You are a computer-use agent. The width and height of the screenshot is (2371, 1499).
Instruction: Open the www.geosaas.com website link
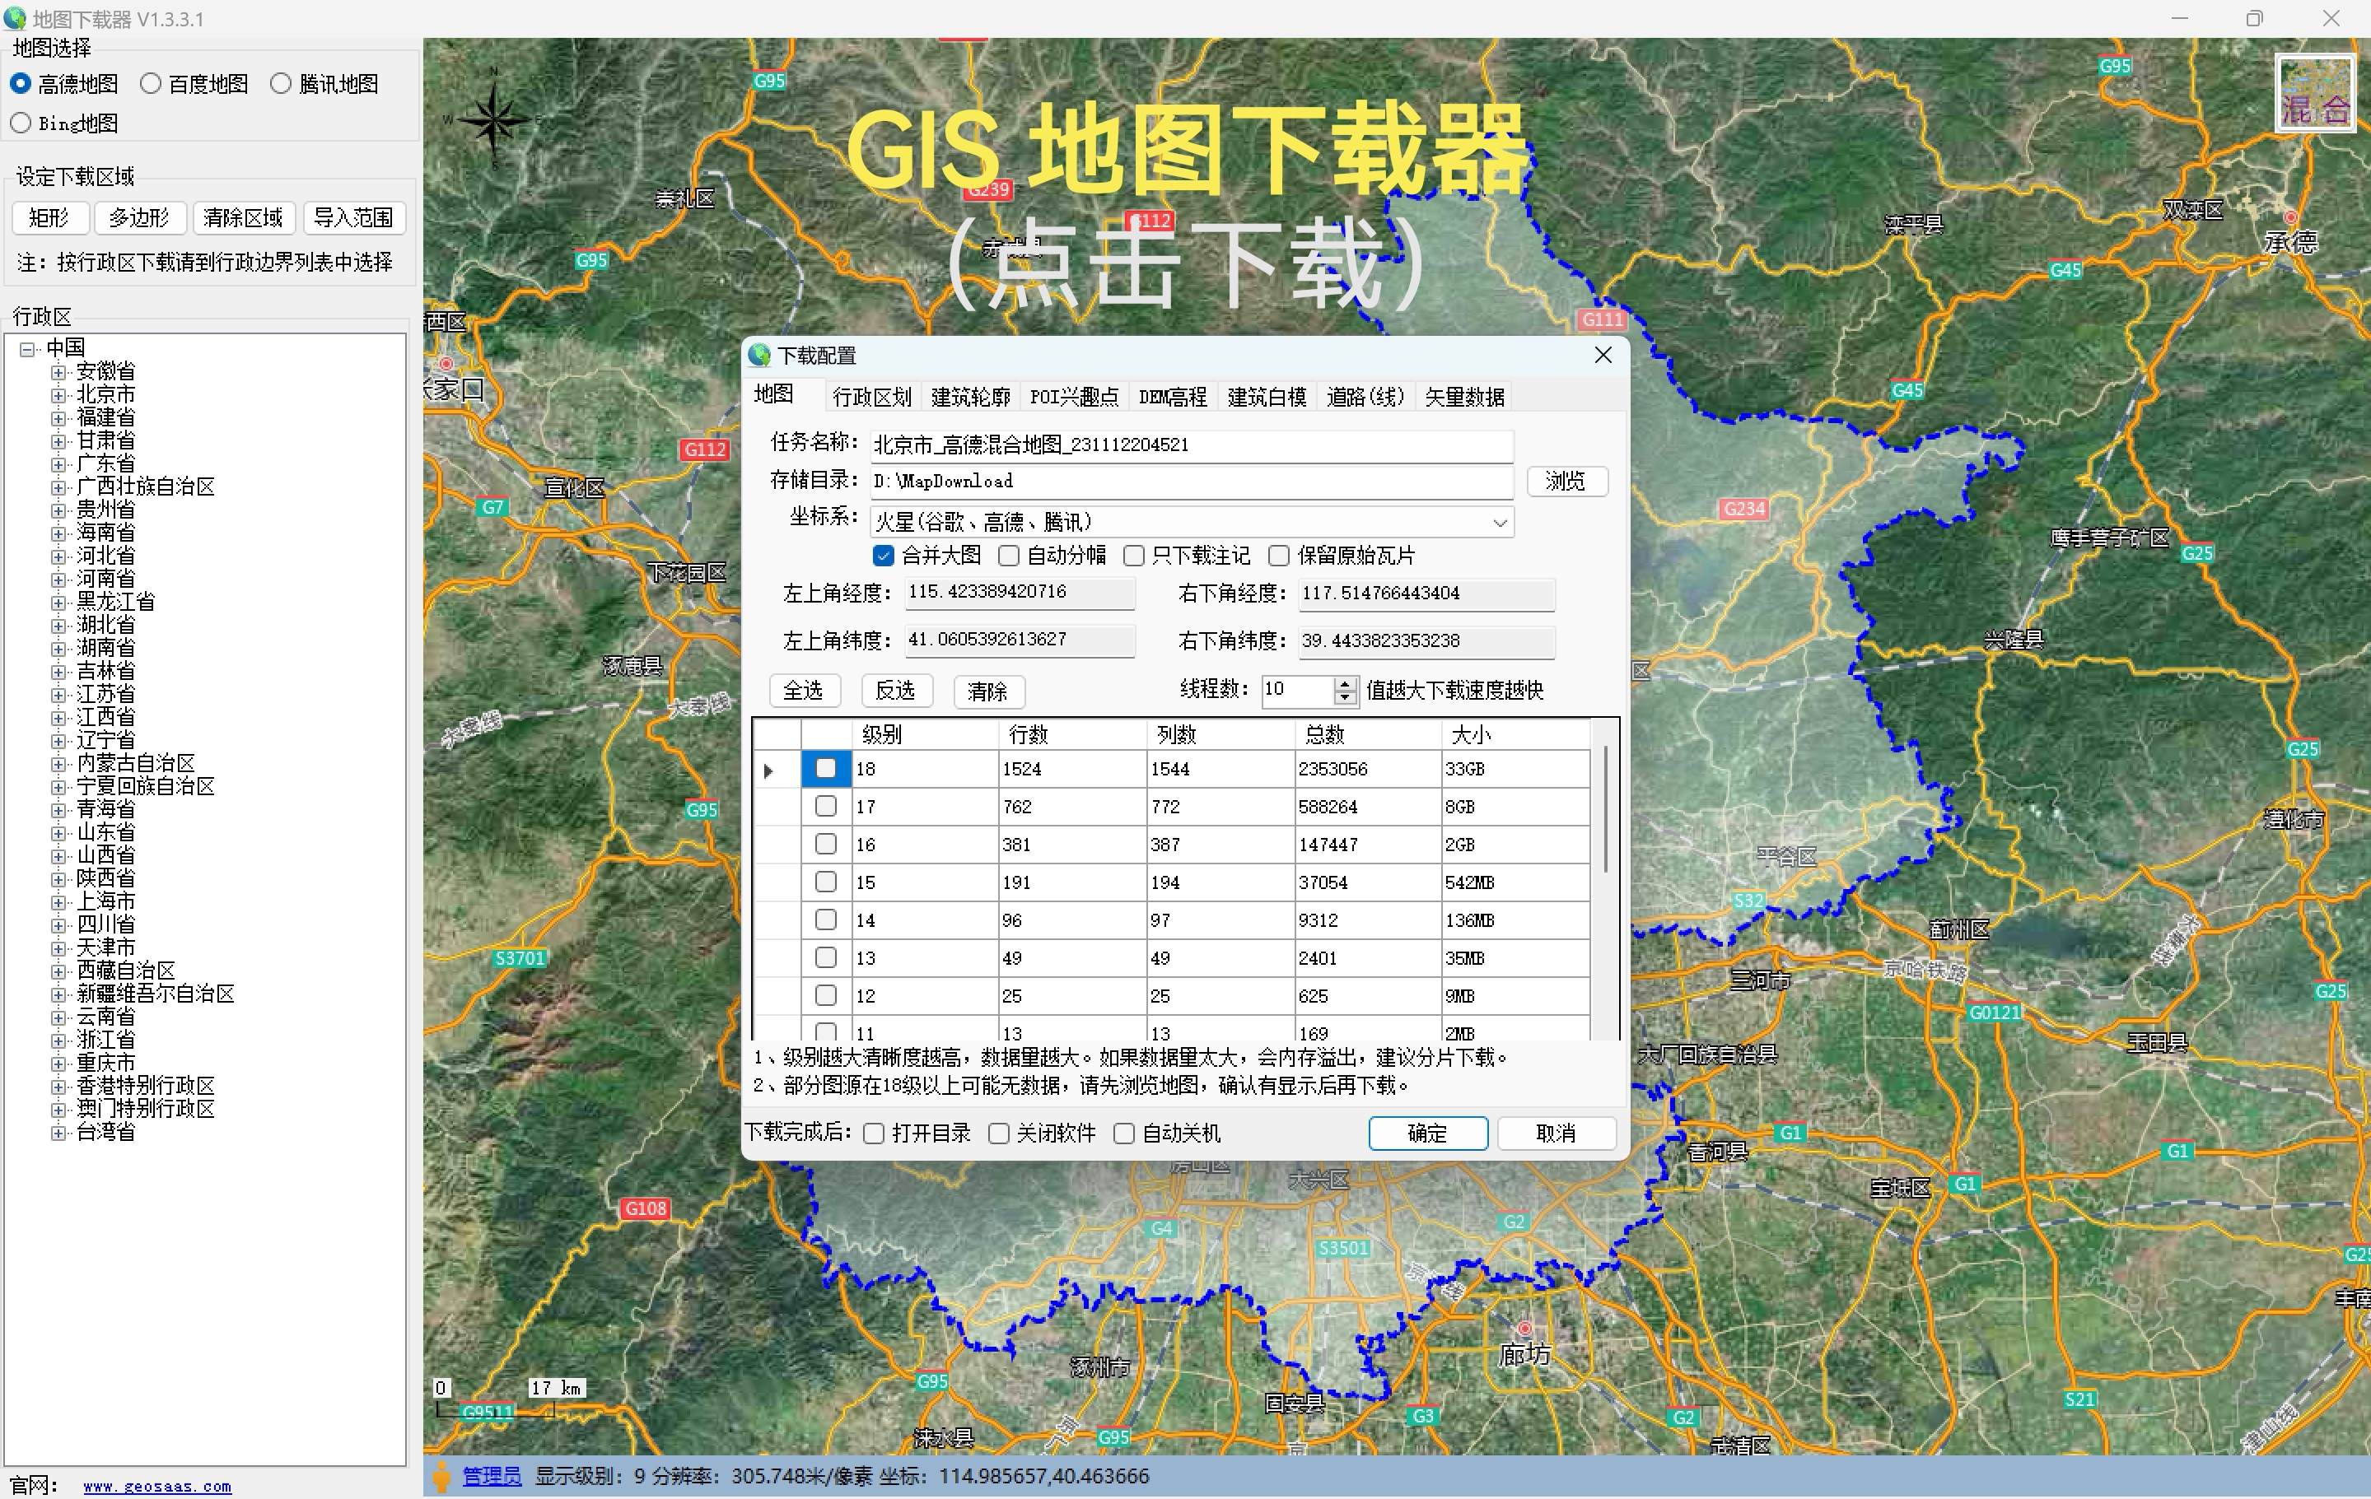tap(157, 1486)
